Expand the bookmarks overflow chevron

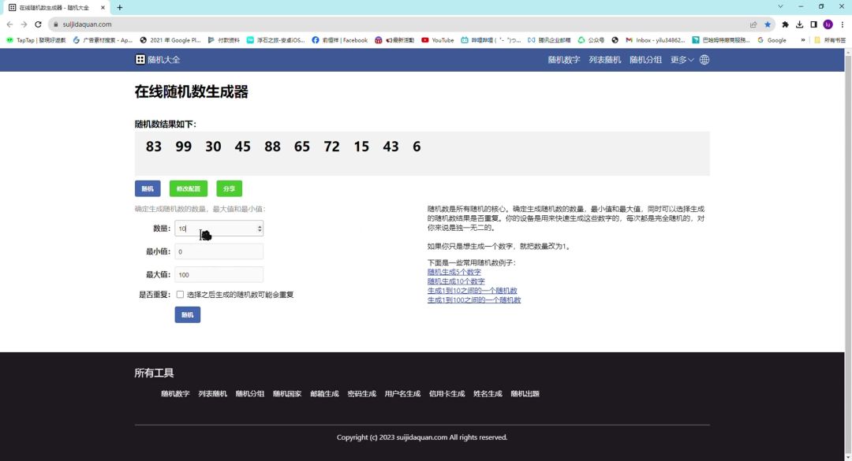coord(803,40)
